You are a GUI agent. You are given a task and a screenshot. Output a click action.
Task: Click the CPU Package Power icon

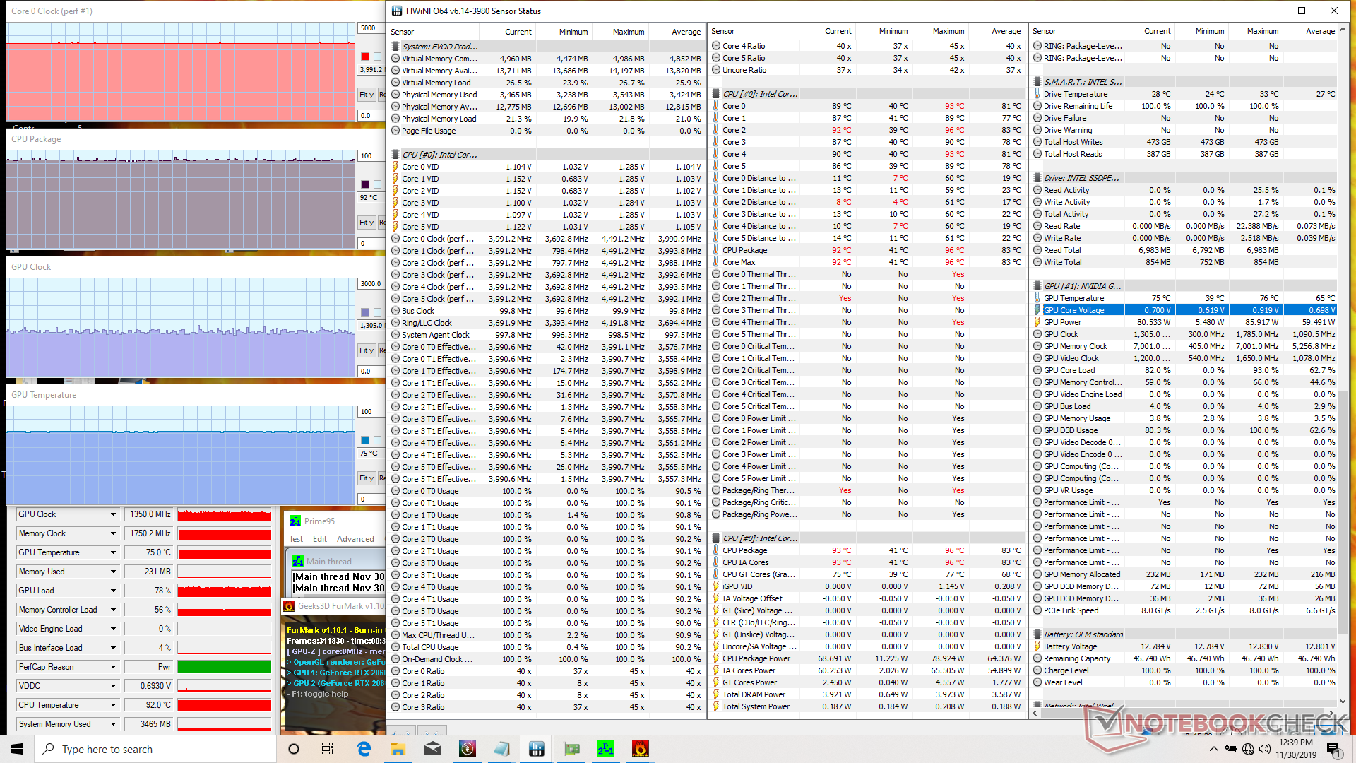[716, 658]
